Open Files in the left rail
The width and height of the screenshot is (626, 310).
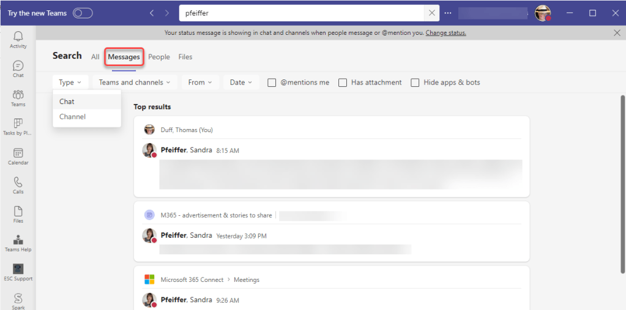[18, 214]
